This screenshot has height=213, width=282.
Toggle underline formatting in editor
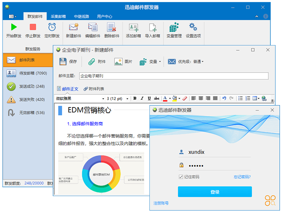149,98
